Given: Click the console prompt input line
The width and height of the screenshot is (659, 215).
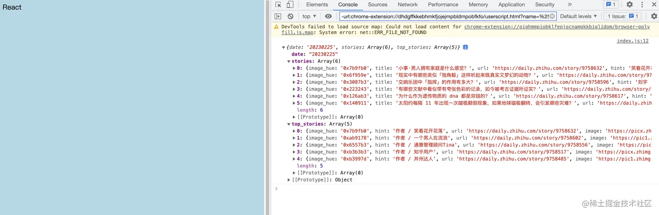Looking at the screenshot, I should [x=465, y=188].
